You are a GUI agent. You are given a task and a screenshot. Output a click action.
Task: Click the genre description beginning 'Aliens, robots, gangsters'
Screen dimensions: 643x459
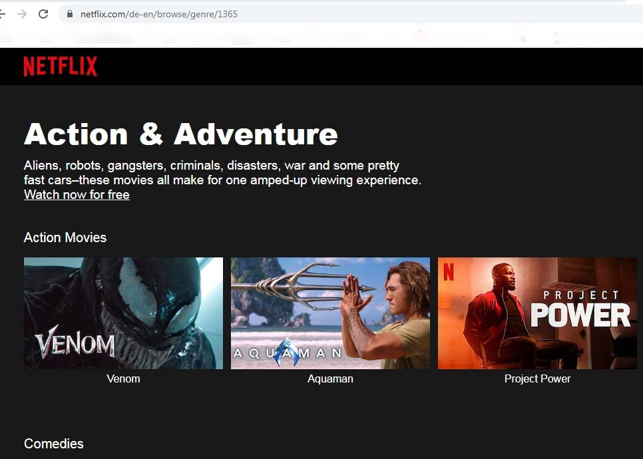tap(223, 172)
